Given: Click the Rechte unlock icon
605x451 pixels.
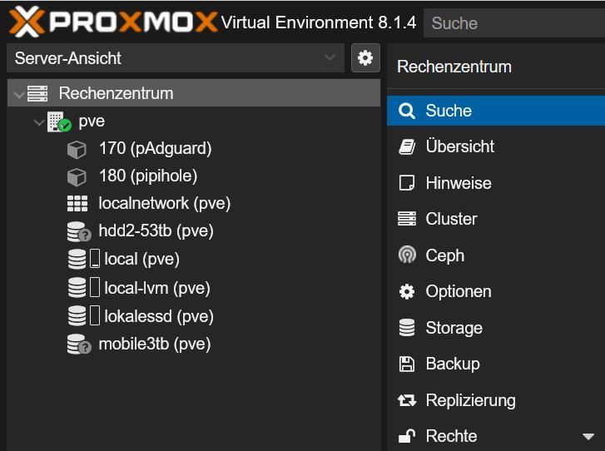Looking at the screenshot, I should (x=407, y=436).
